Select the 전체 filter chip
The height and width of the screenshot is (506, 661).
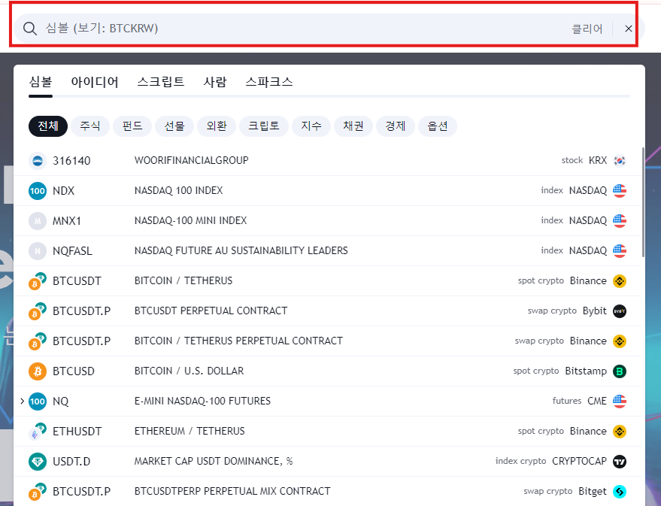coord(48,126)
